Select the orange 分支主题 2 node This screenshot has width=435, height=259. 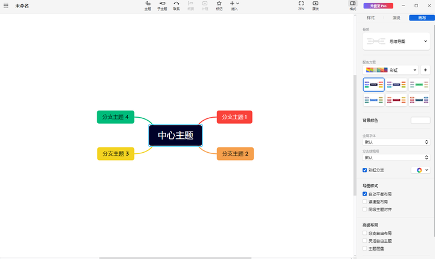tap(235, 153)
